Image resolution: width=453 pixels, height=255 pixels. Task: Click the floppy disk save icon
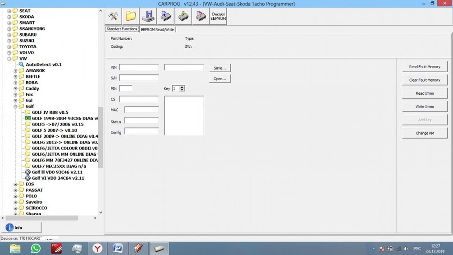[x=148, y=16]
